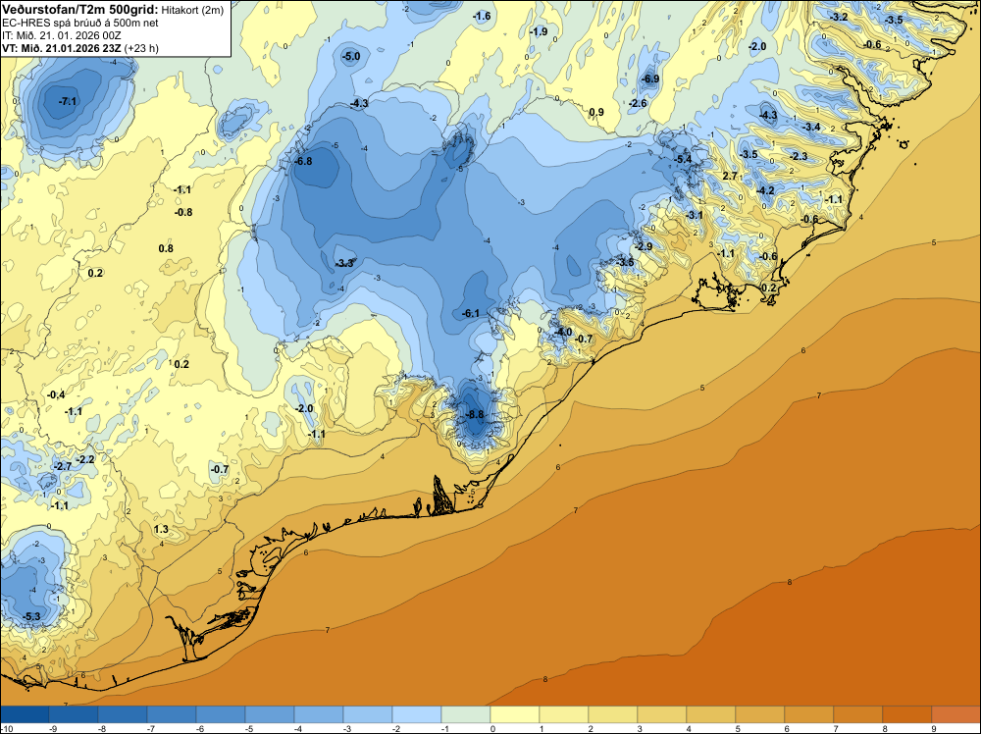Viewport: 981px width, 734px height.
Task: Select the 2.7 temperature label
Action: coord(730,177)
